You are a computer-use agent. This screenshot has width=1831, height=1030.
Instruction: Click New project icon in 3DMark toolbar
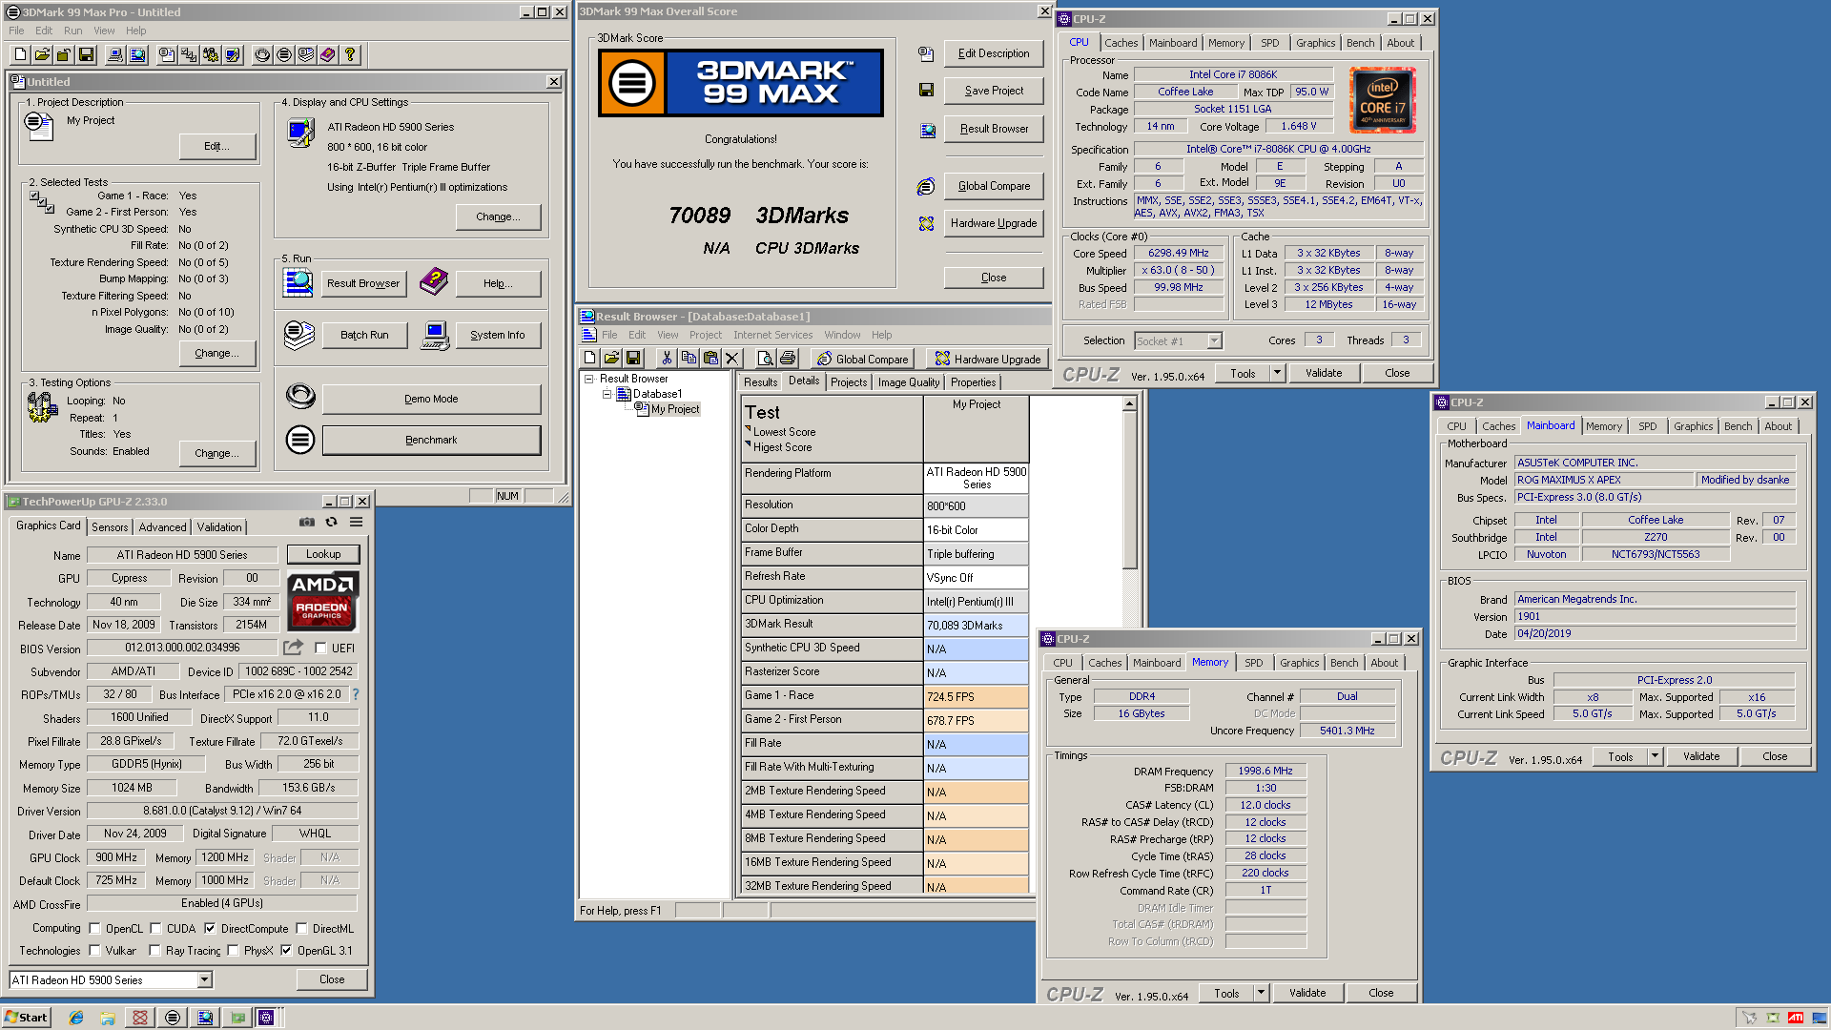[20, 55]
